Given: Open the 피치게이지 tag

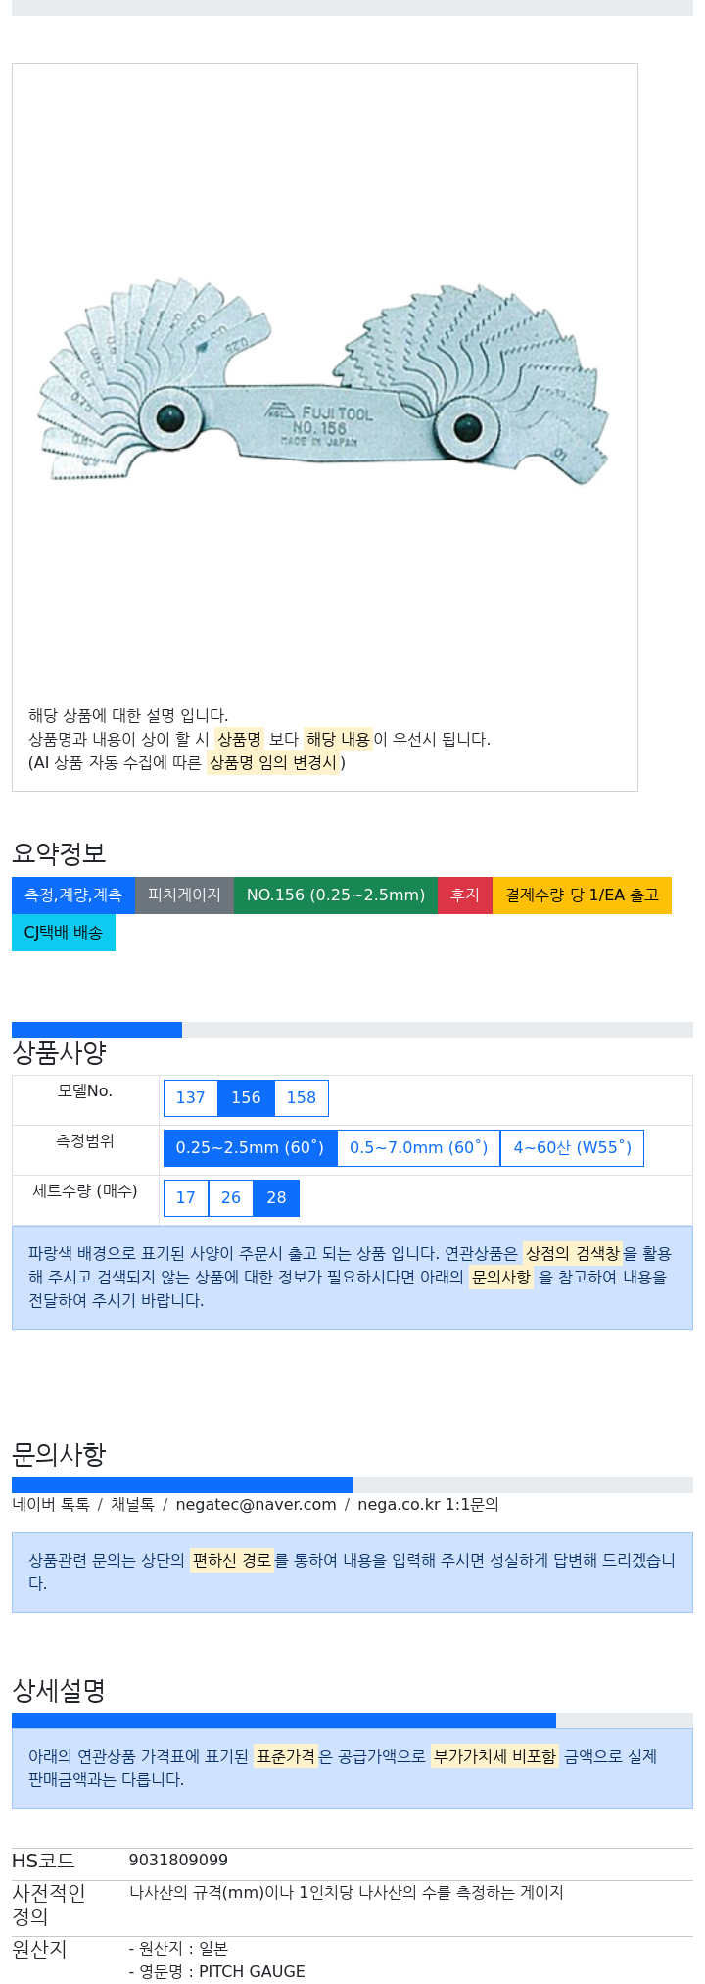Looking at the screenshot, I should point(184,895).
